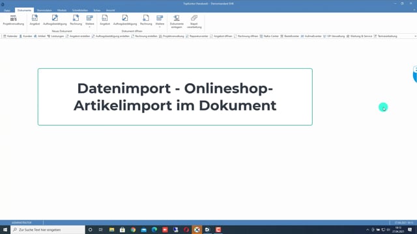Image resolution: width=417 pixels, height=234 pixels.
Task: Open Projektverwaltung from the quick access bar
Action: point(171,36)
